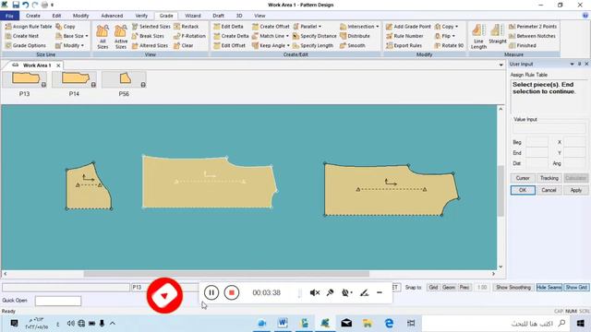The height and width of the screenshot is (332, 591).
Task: Click Quick Open input field
Action: (x=58, y=301)
